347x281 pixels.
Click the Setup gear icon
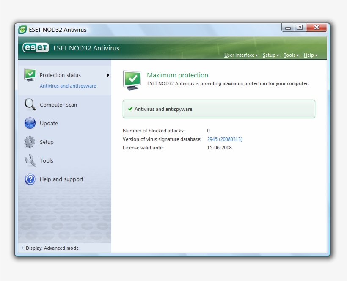click(x=30, y=142)
